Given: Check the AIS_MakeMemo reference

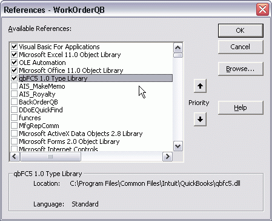Looking at the screenshot, I should pyautogui.click(x=14, y=86).
